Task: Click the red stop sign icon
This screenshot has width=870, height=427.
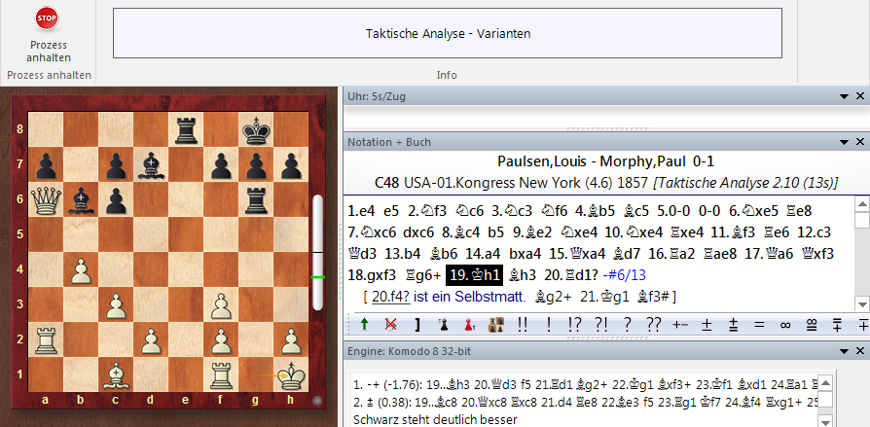Action: 46,18
